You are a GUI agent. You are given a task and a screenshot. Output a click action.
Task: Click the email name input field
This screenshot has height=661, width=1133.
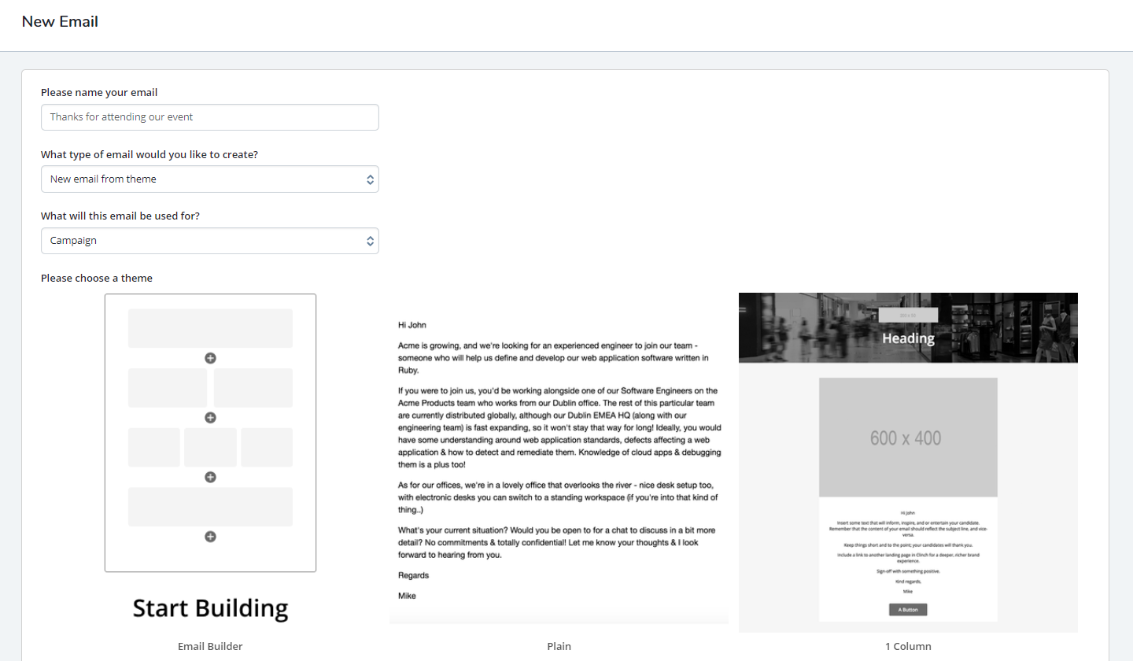pyautogui.click(x=209, y=117)
